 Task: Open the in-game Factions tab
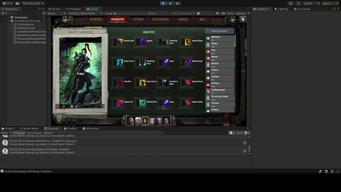(x=138, y=19)
